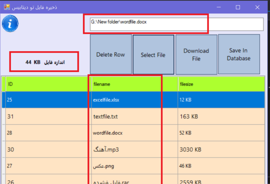The width and height of the screenshot is (270, 184).
Task: Click the Download File button
Action: [196, 54]
